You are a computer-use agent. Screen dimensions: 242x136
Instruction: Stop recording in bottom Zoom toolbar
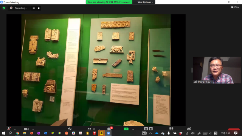(x=151, y=128)
